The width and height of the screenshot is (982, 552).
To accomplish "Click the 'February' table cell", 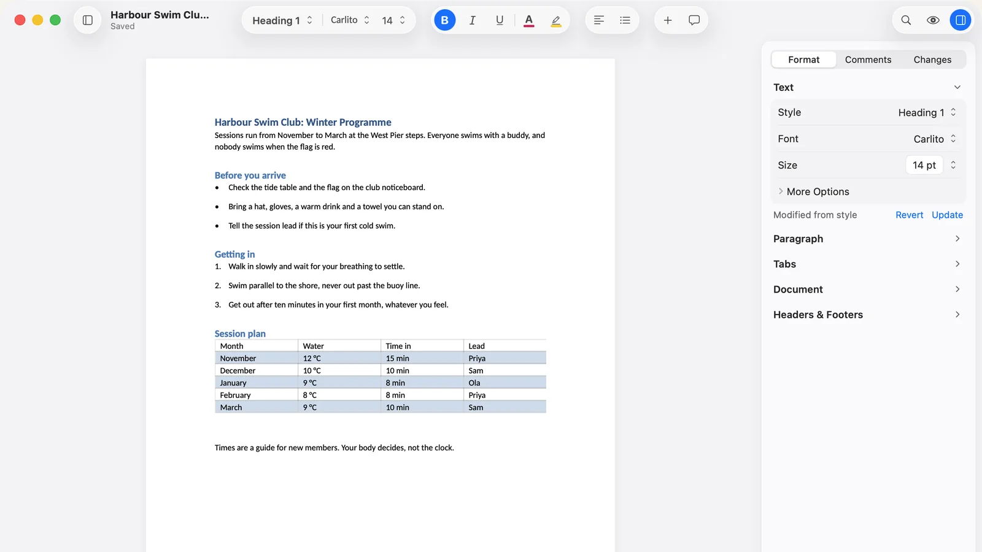I will [257, 395].
